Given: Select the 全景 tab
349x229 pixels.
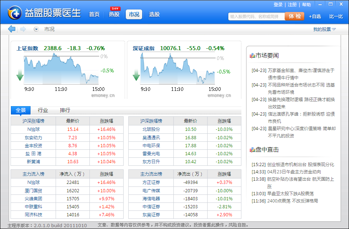Looking at the screenshot, I should pyautogui.click(x=21, y=110).
